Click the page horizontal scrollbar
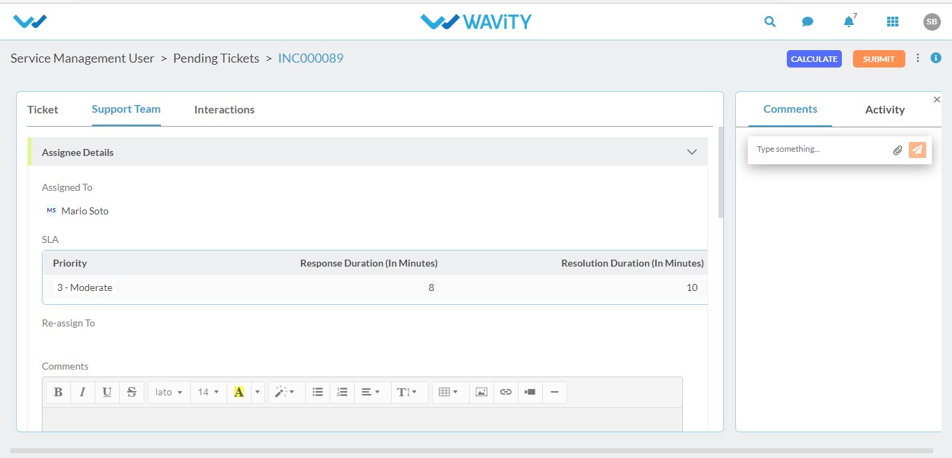The height and width of the screenshot is (458, 952). (x=471, y=451)
